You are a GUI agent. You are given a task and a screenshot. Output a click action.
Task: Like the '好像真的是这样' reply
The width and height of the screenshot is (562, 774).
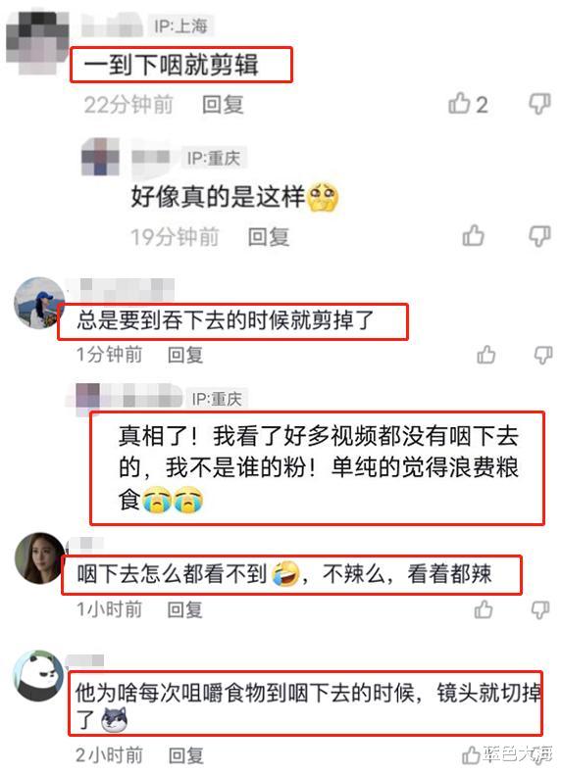tap(473, 235)
